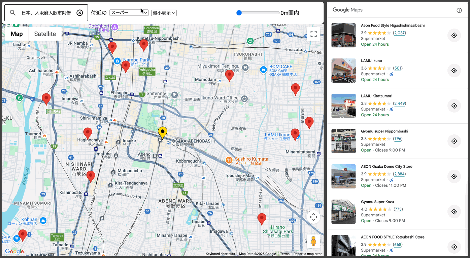Click the search magnifier icon
Viewport: 470px width, 258px height.
[x=13, y=13]
